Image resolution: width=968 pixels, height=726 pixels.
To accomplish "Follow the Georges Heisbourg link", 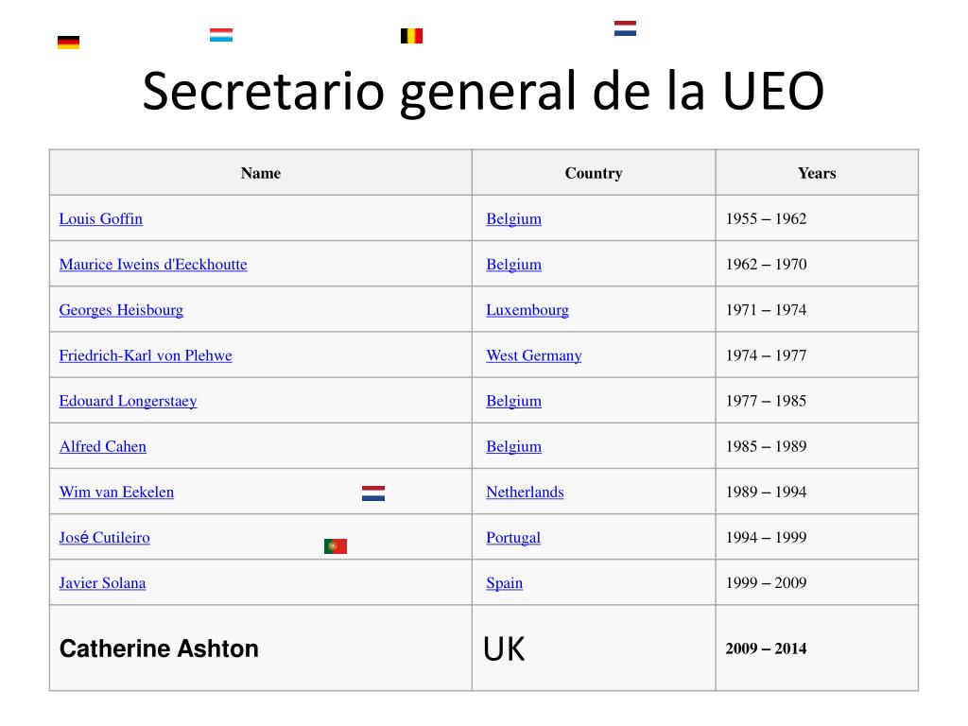I will [121, 310].
